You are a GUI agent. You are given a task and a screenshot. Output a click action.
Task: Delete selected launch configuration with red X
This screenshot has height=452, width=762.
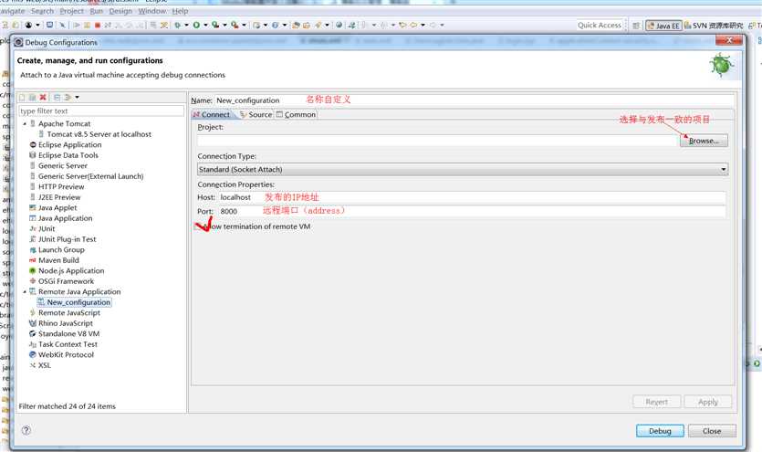43,98
